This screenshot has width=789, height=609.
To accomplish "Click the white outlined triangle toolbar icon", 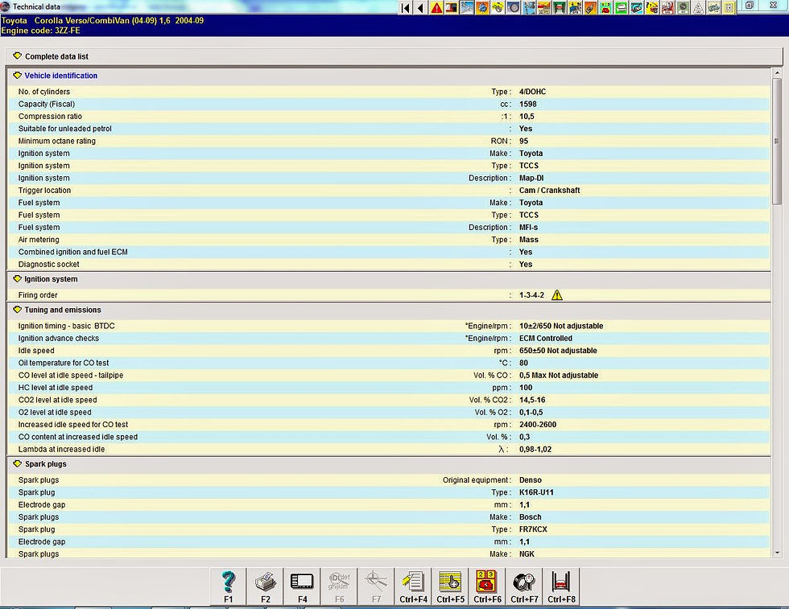I will [x=698, y=7].
